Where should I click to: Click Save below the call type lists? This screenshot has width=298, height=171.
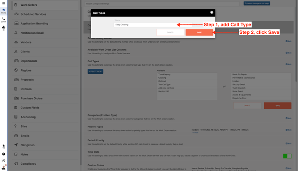pyautogui.click(x=278, y=106)
